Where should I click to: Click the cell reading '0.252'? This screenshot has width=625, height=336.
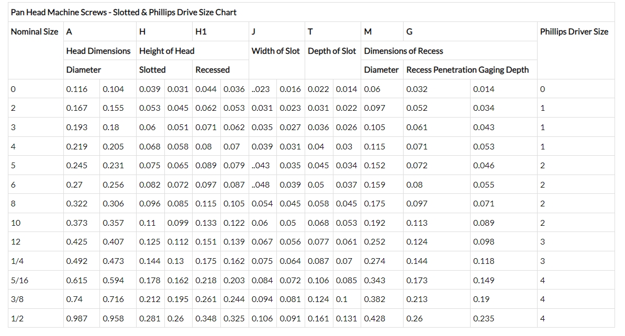point(374,241)
